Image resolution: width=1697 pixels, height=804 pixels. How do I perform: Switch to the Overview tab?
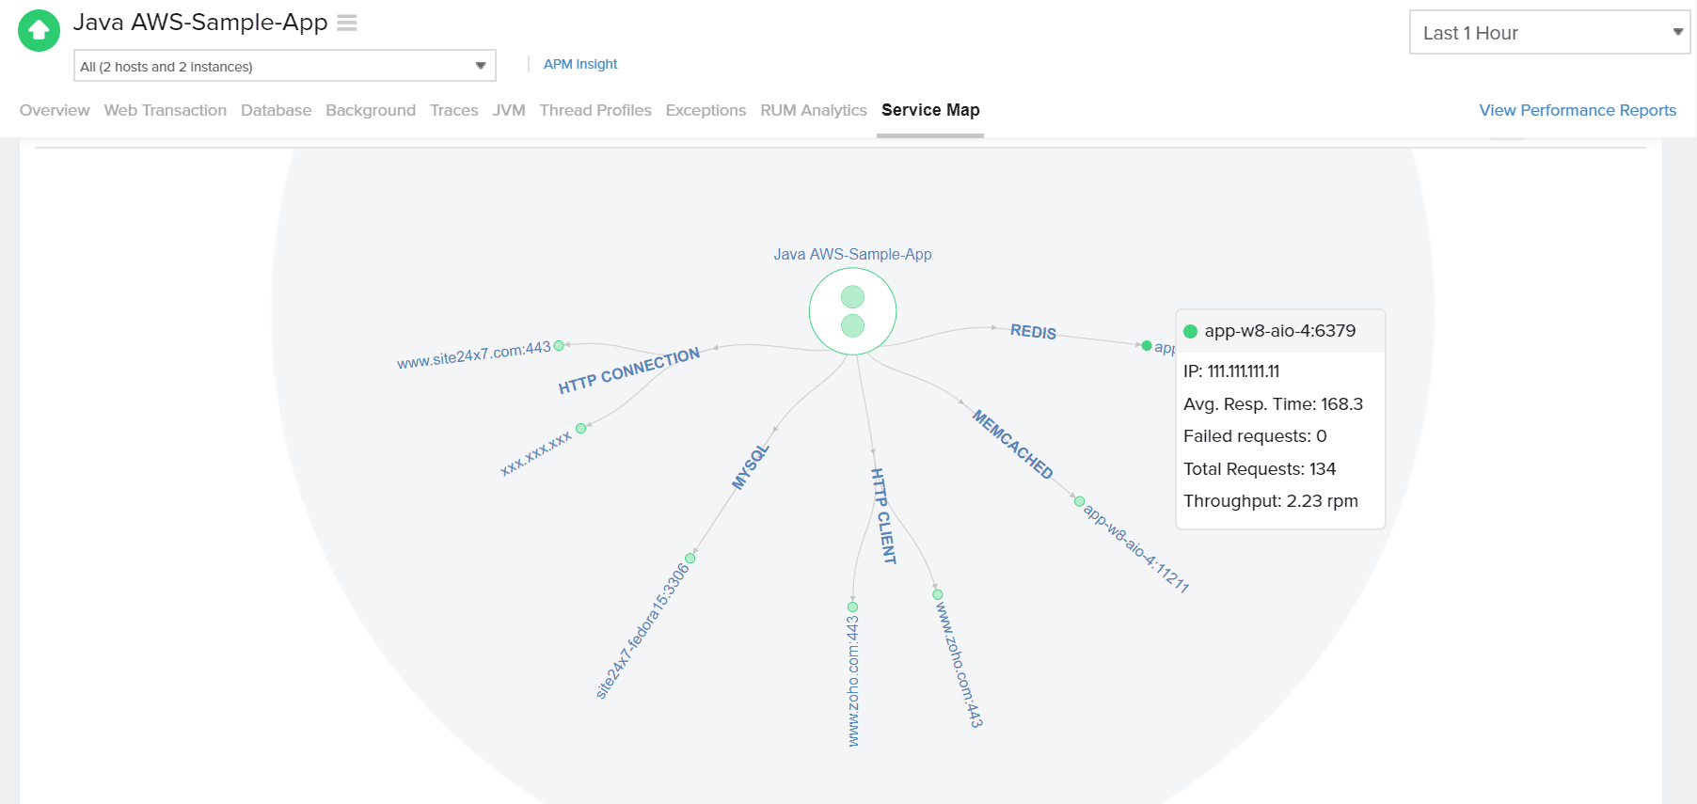pos(55,110)
